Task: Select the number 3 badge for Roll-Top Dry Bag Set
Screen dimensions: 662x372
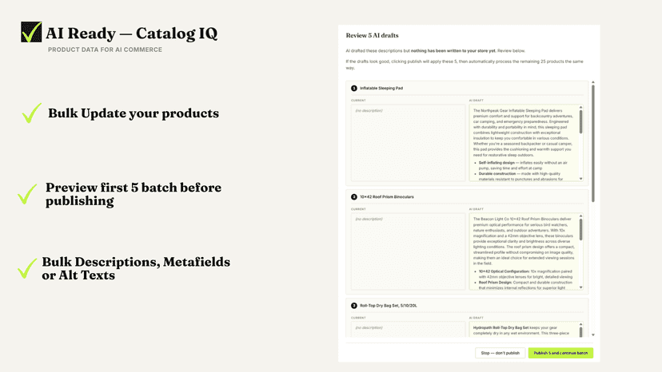Action: [x=354, y=306]
